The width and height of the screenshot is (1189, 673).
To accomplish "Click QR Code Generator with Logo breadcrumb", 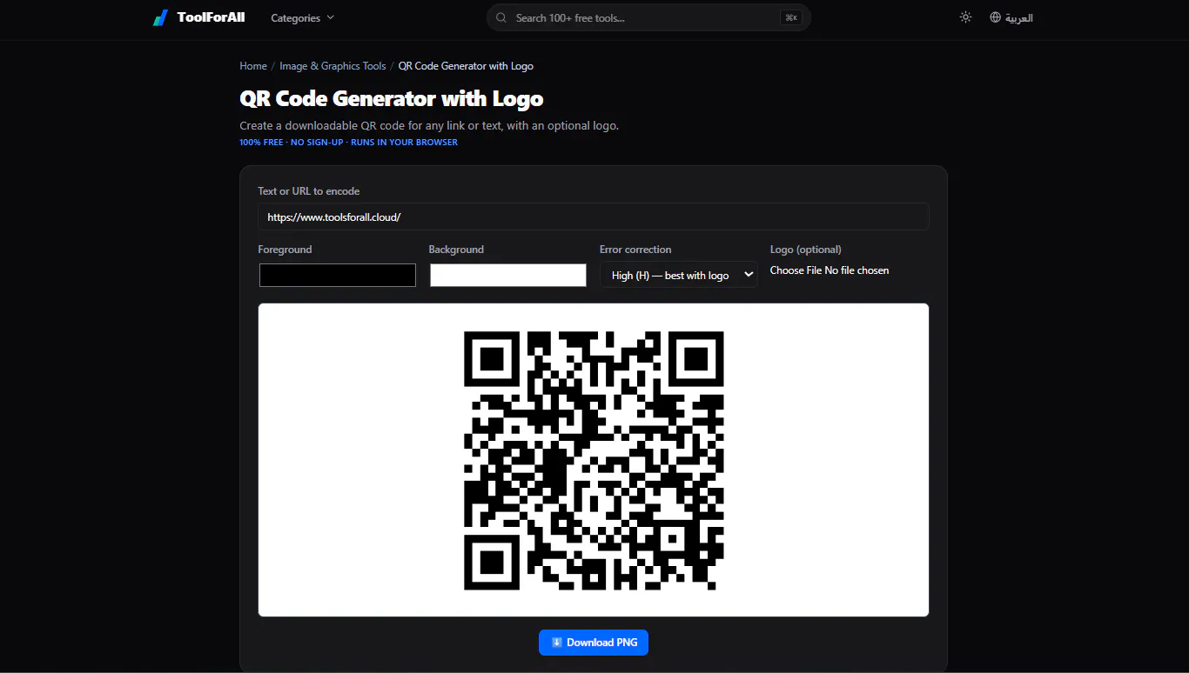I will [x=466, y=66].
